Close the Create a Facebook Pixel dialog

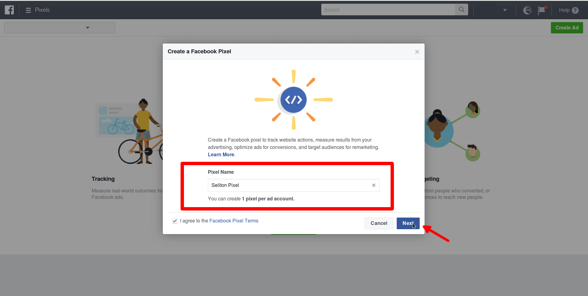[x=417, y=52]
